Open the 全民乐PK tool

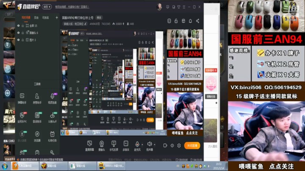click(22, 117)
